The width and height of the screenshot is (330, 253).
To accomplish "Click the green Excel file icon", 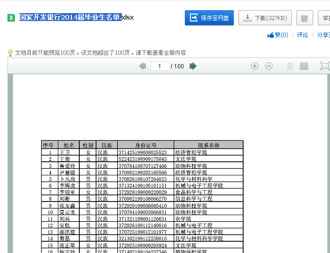I will click(11, 18).
